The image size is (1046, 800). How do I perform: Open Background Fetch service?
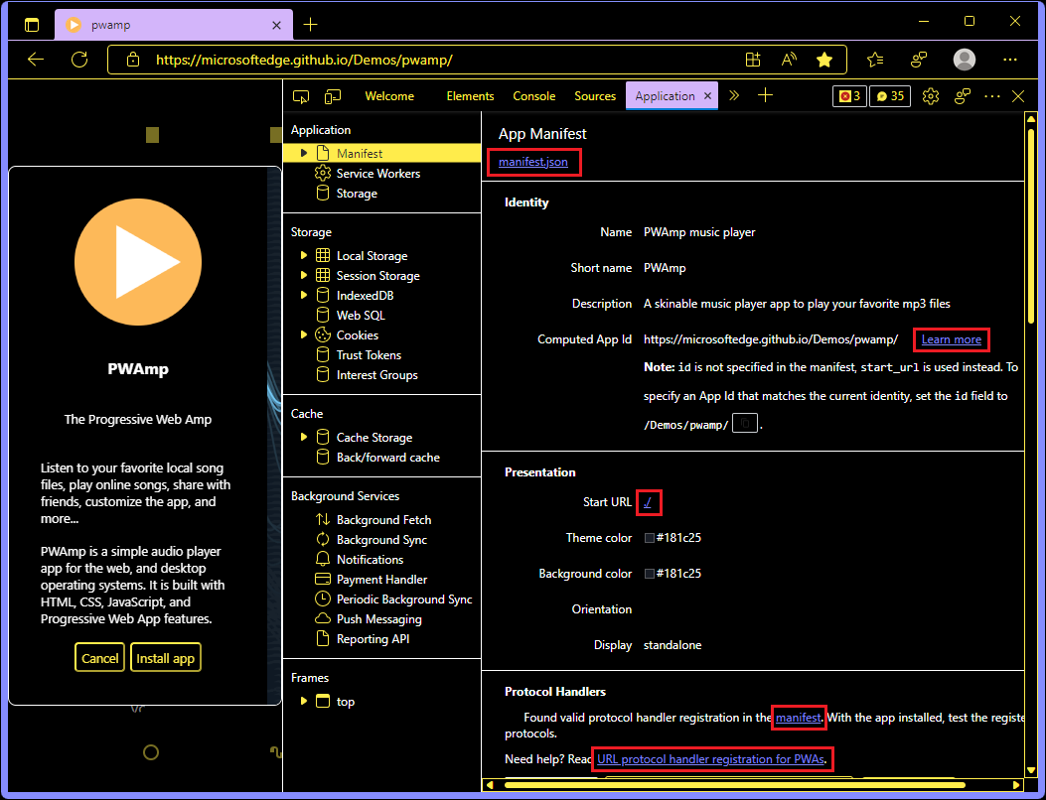(x=383, y=520)
